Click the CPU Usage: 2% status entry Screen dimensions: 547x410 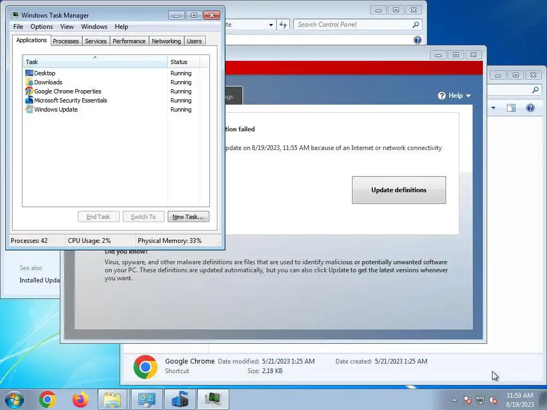pyautogui.click(x=89, y=241)
